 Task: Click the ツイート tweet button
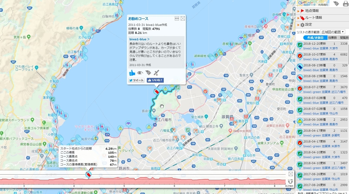(136, 80)
